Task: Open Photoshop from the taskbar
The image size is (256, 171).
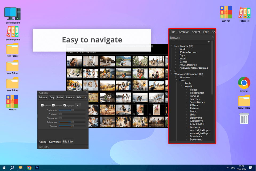Action: [37, 168]
